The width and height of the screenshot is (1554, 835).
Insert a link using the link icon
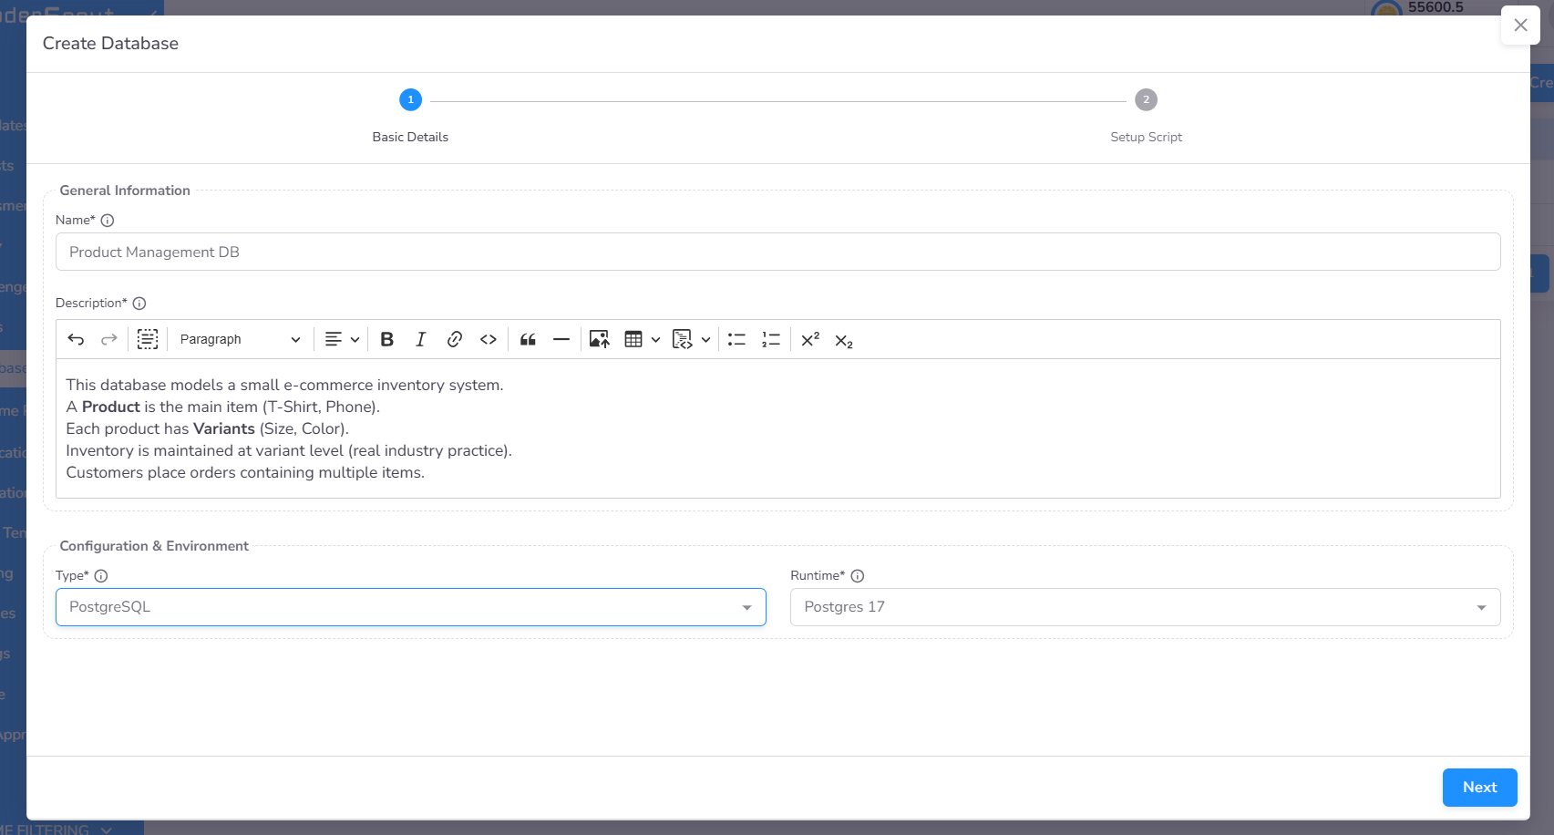[455, 339]
